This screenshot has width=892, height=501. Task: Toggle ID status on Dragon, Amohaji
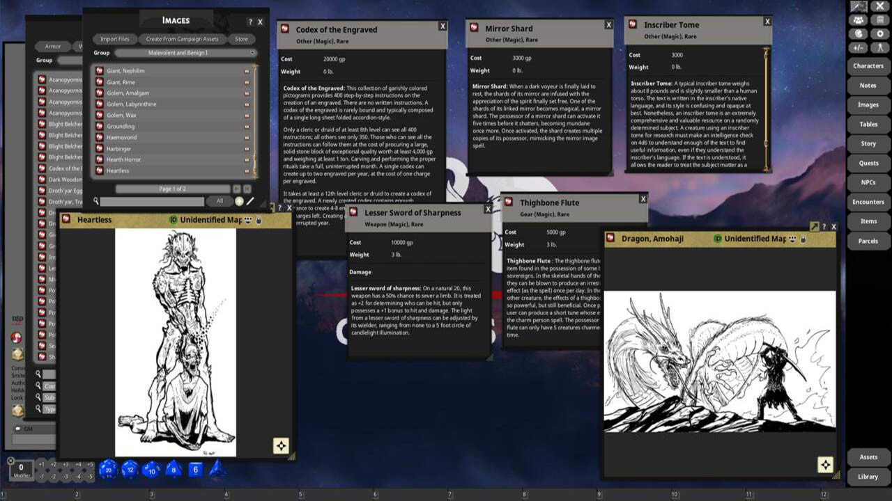pos(717,239)
